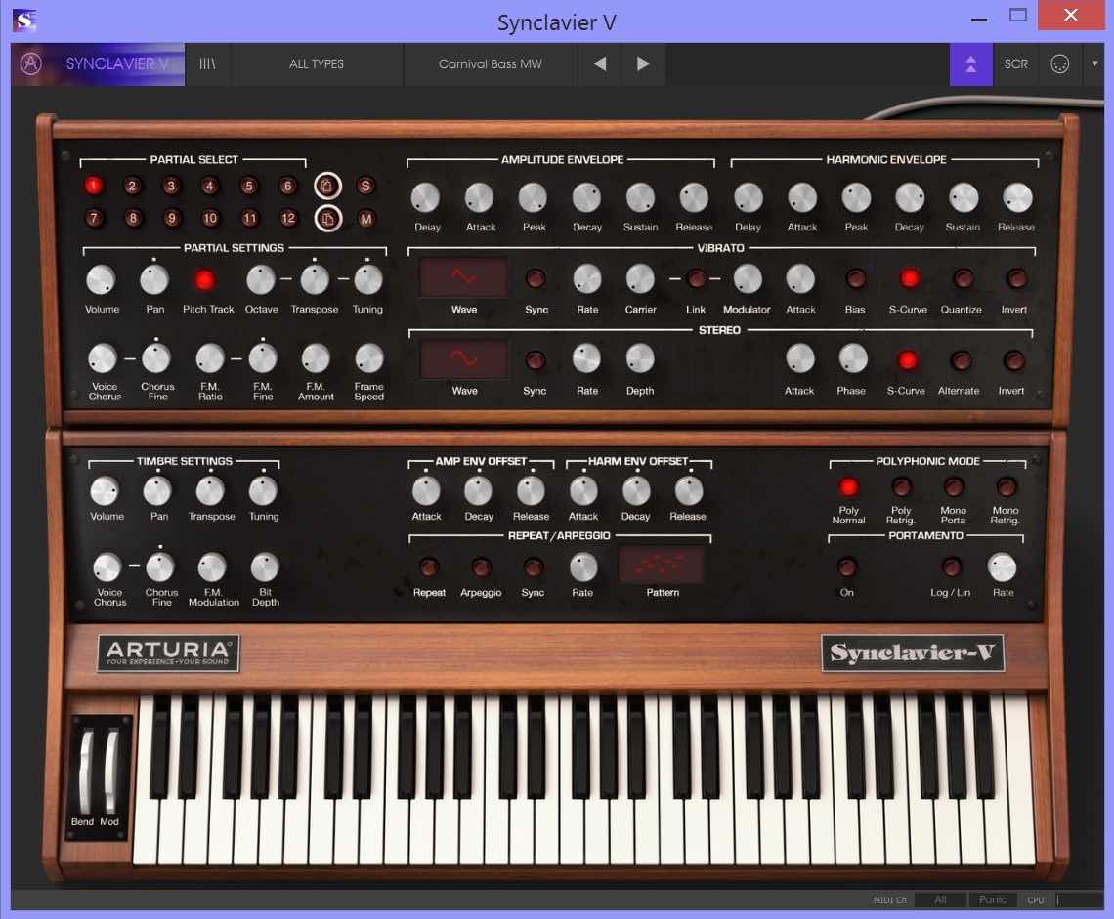The width and height of the screenshot is (1114, 919).
Task: Go to the previous preset
Action: pos(600,64)
